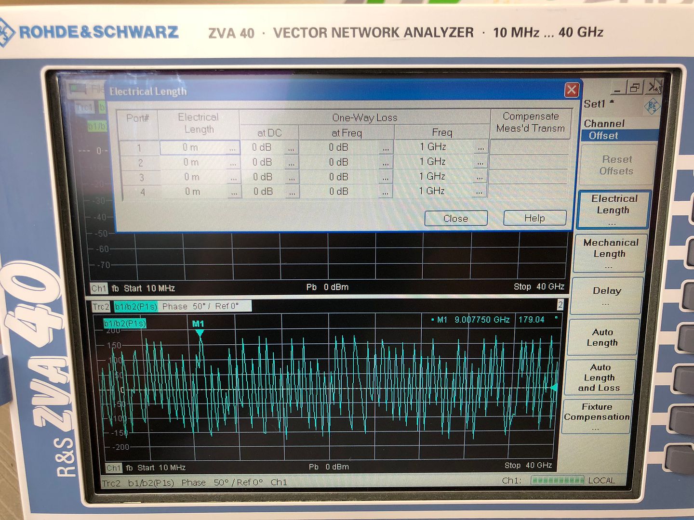Click the Pb 0 dBm label in the lower diagram
694x520 pixels.
(x=329, y=467)
